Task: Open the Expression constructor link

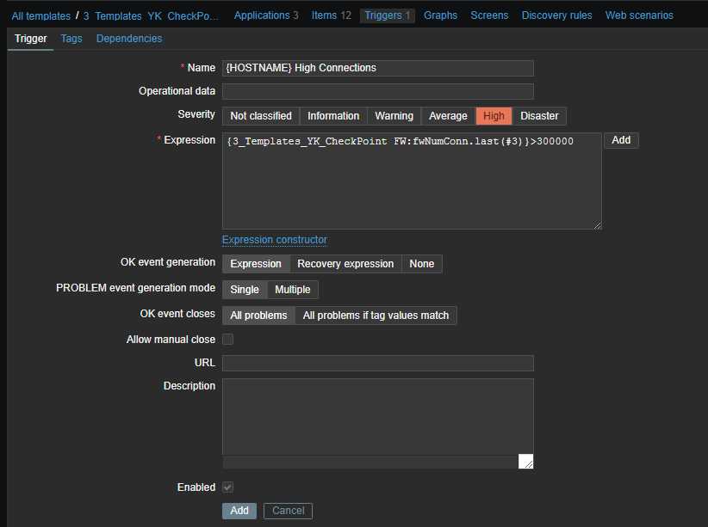Action: click(x=275, y=240)
